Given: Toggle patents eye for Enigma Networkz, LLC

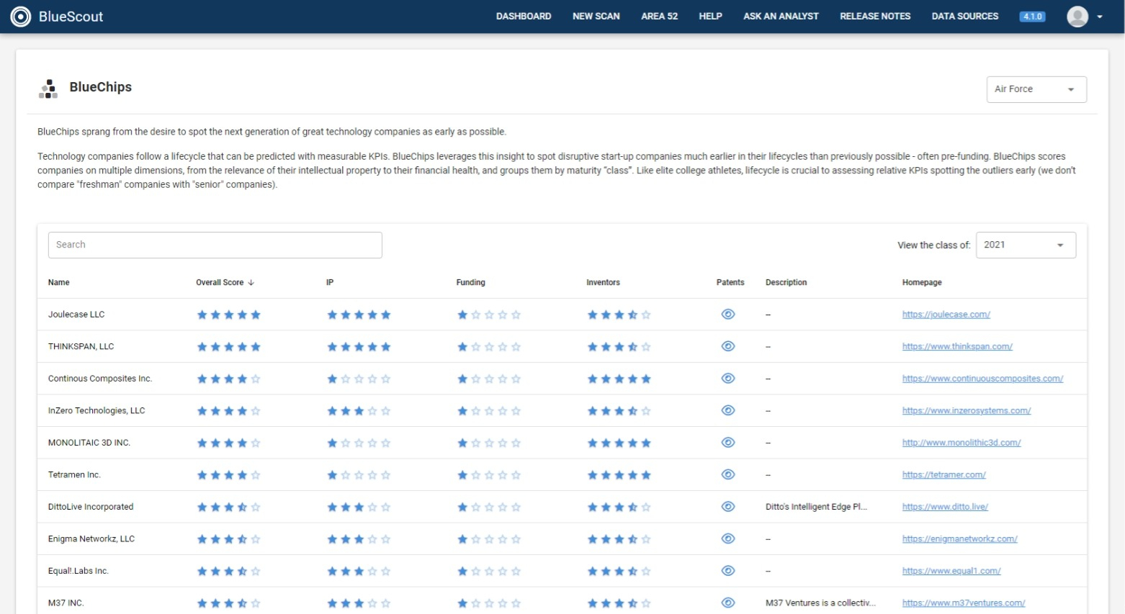Looking at the screenshot, I should click(x=728, y=539).
